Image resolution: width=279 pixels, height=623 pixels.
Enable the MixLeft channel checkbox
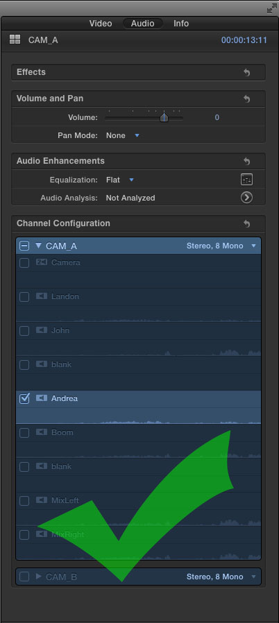[24, 501]
